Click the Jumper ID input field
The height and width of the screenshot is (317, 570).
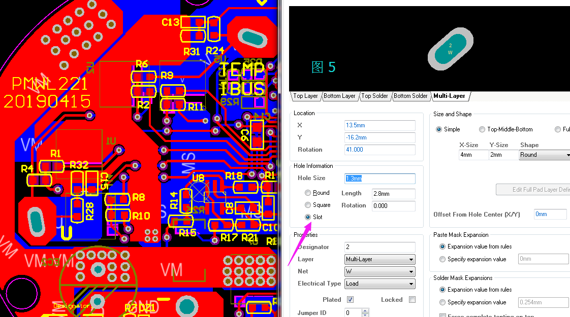[353, 312]
